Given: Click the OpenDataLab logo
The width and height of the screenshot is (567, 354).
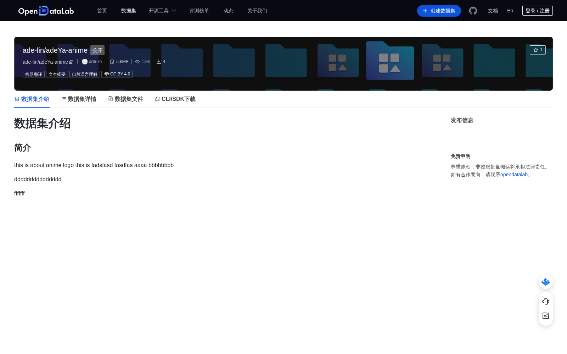Looking at the screenshot, I should click(x=46, y=11).
